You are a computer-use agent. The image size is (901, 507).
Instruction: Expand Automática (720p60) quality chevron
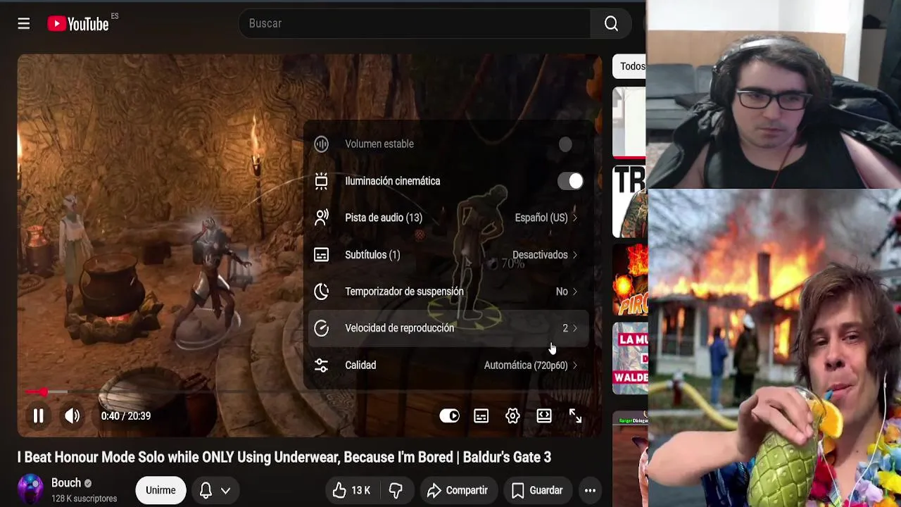(575, 365)
